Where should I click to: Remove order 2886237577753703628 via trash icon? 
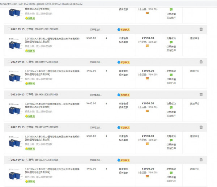201,160
